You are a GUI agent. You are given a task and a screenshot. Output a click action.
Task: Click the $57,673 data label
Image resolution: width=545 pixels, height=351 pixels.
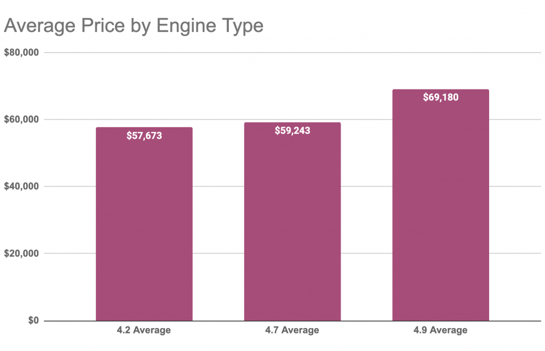pyautogui.click(x=144, y=136)
